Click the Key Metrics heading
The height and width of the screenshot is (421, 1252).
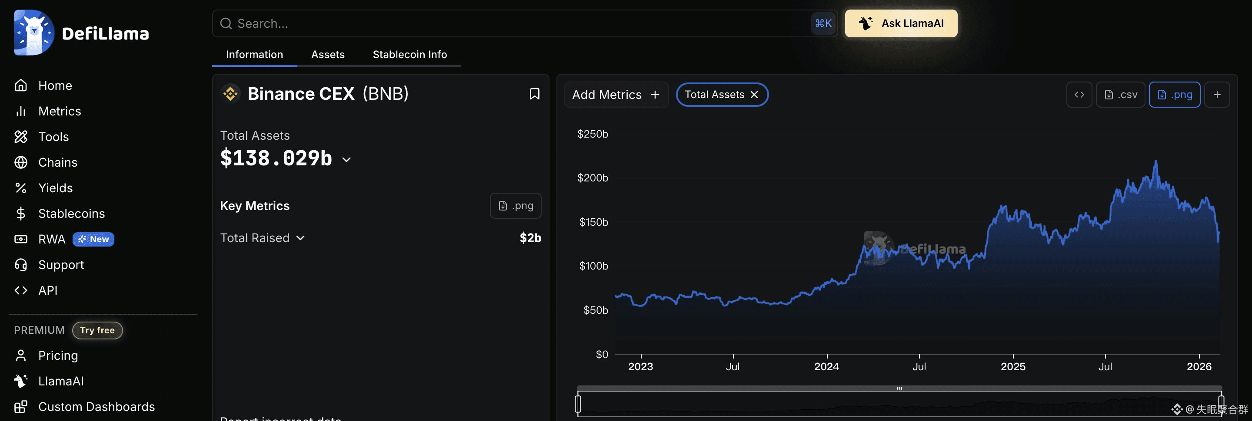[255, 206]
